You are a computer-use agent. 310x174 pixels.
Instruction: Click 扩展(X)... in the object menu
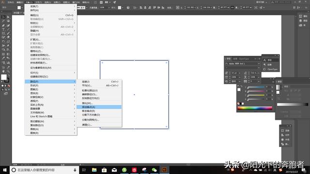pos(51,40)
